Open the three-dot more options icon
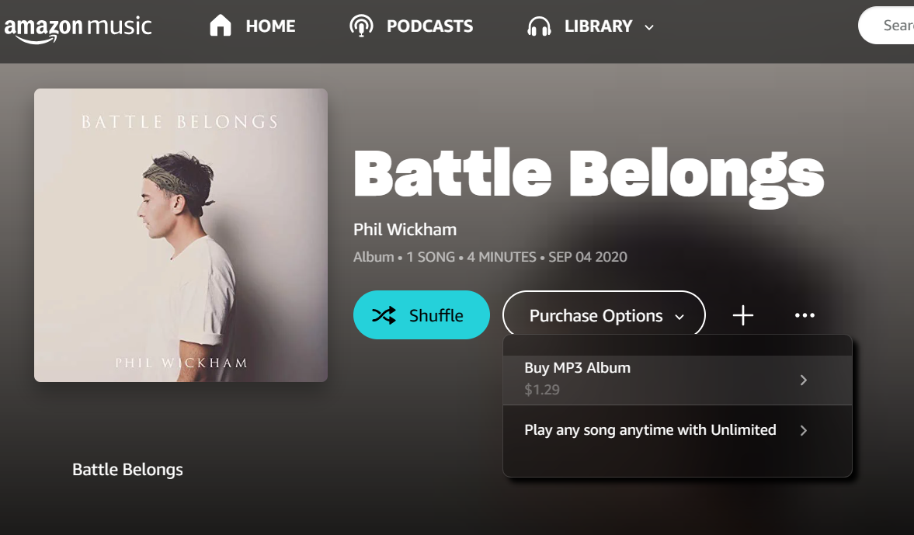Image resolution: width=914 pixels, height=535 pixels. (805, 315)
